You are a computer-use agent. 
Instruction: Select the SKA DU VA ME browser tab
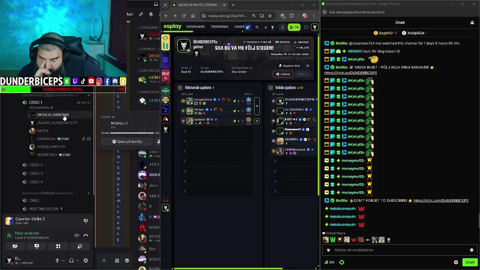click(199, 5)
